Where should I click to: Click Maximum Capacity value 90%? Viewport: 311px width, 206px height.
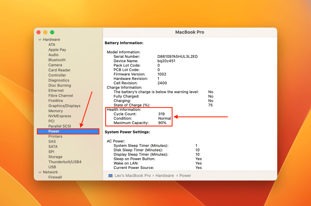coord(162,123)
